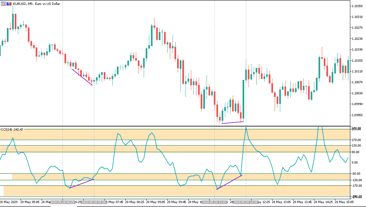Click the 1.09990 price level
The width and height of the screenshot is (366, 207).
(x=357, y=104)
